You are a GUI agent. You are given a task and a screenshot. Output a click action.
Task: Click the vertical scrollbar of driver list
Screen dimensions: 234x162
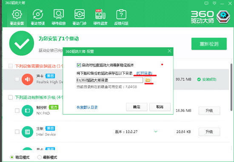[231, 87]
